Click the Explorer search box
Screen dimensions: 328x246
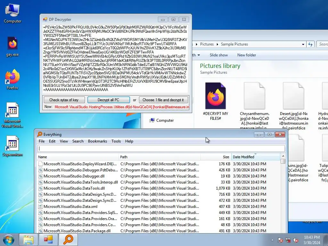(323, 44)
